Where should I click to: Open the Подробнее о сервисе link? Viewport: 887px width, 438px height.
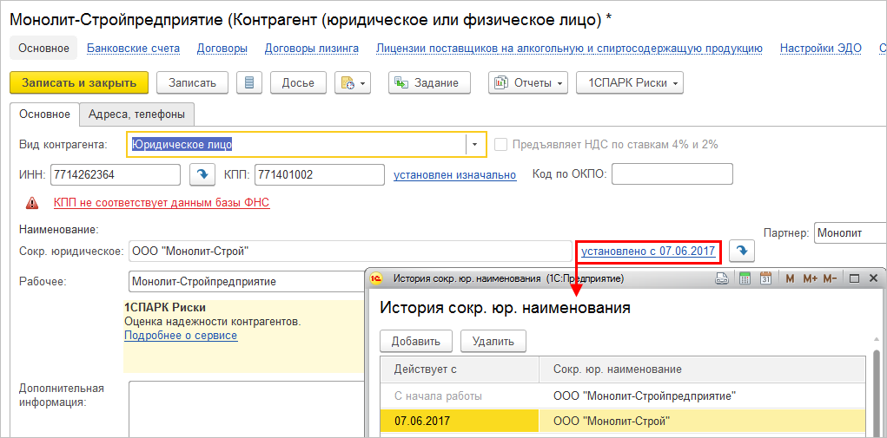pos(181,336)
